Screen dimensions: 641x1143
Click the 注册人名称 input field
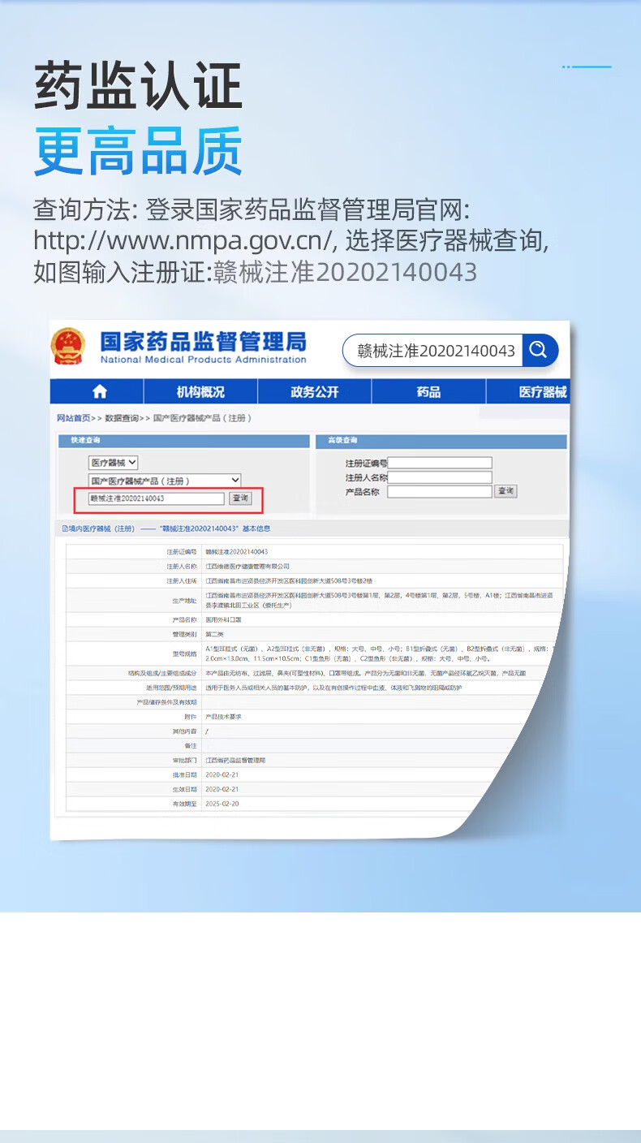[439, 477]
